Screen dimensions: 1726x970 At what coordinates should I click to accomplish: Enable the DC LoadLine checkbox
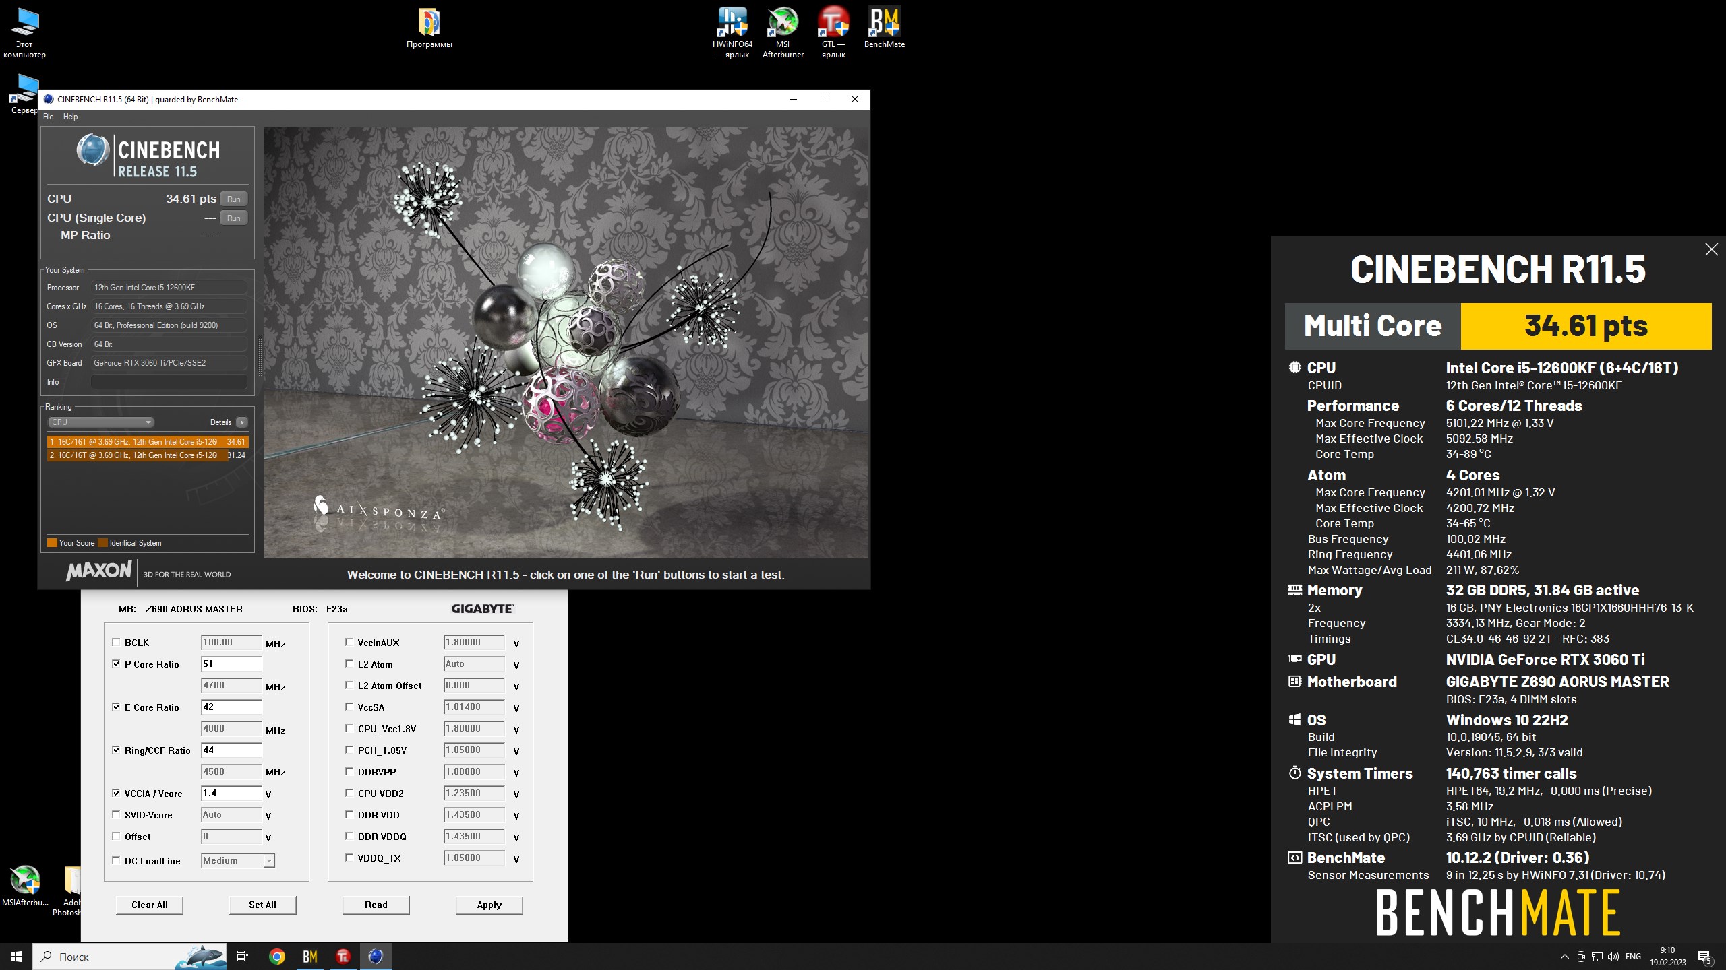click(116, 860)
